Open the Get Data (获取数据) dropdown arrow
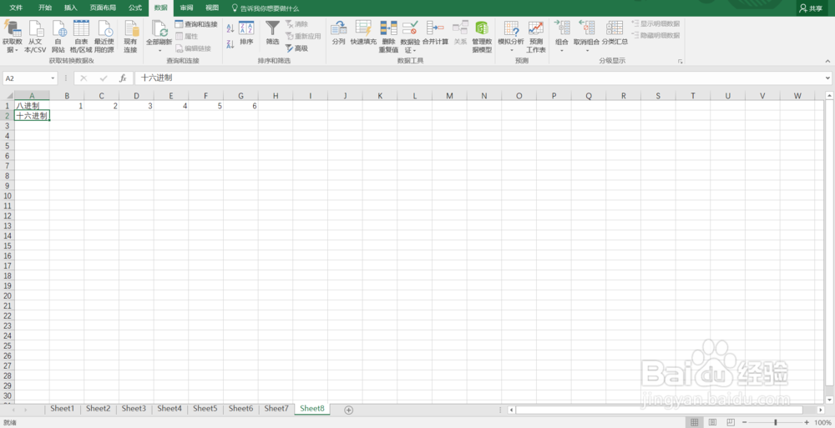Screen dimensions: 835x428 point(16,51)
